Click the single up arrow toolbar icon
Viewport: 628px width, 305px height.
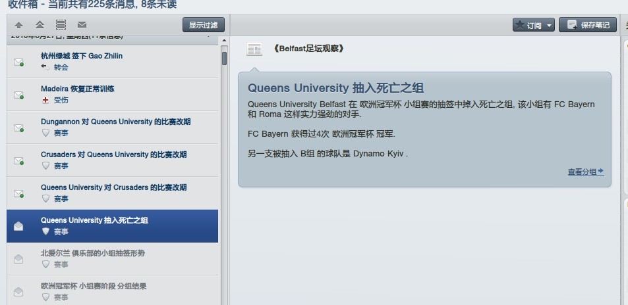(18, 25)
